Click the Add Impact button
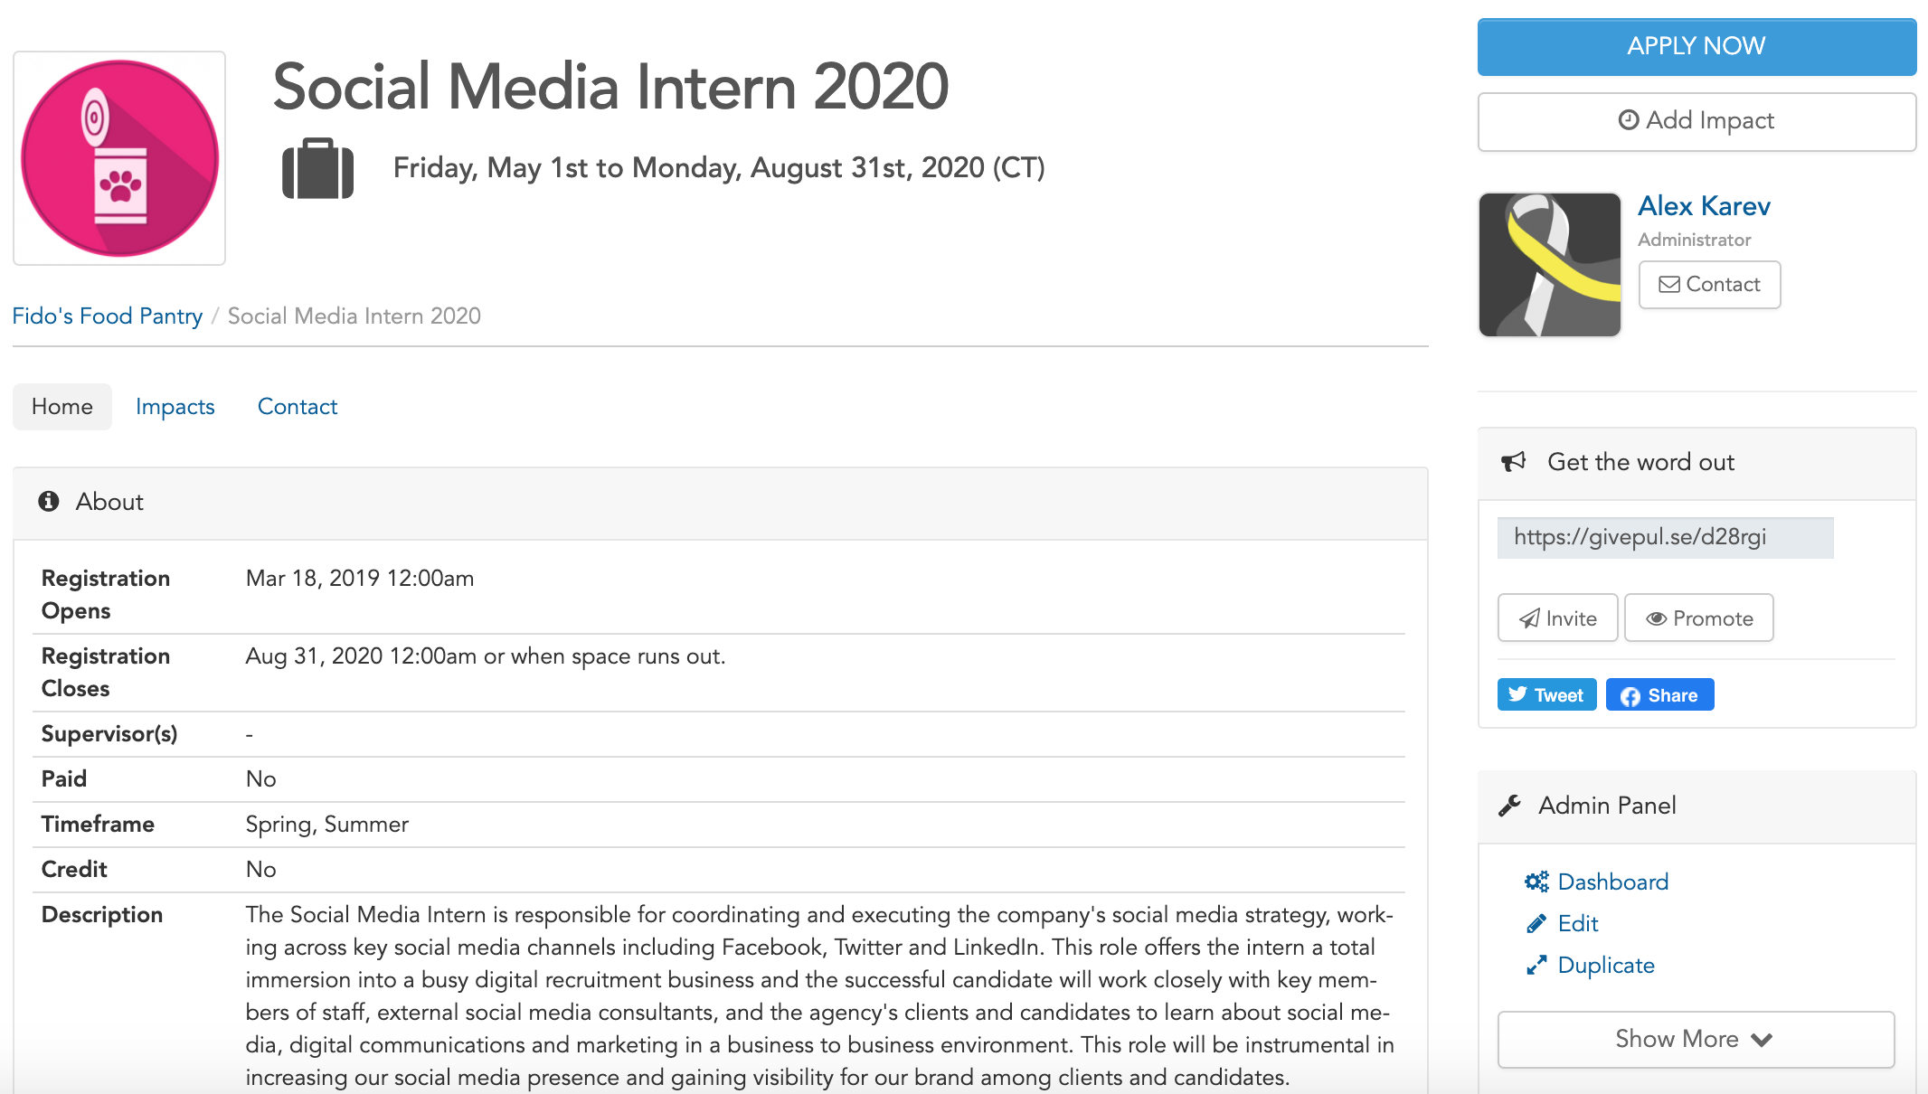Viewport: 1928px width, 1094px height. tap(1696, 121)
